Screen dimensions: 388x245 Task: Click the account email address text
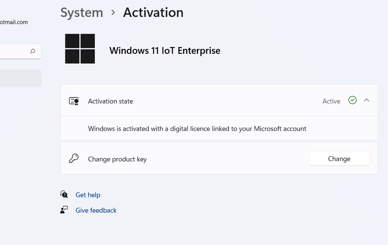pos(14,22)
